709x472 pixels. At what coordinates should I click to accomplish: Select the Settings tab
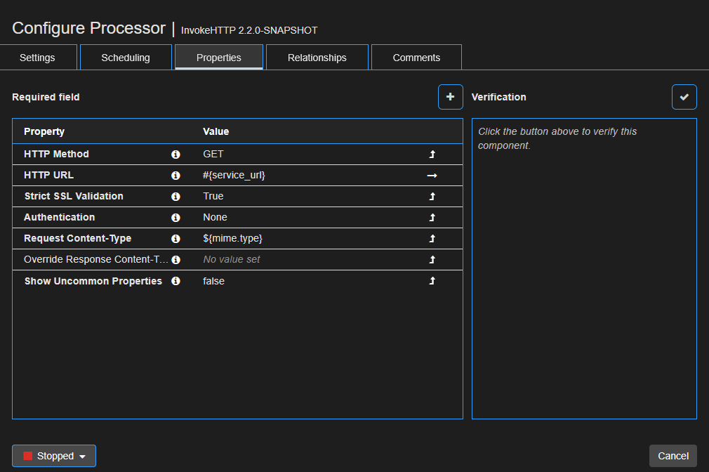[x=37, y=57]
